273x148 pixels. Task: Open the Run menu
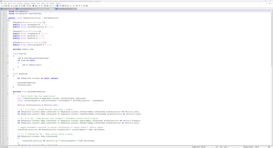pyautogui.click(x=48, y=3)
